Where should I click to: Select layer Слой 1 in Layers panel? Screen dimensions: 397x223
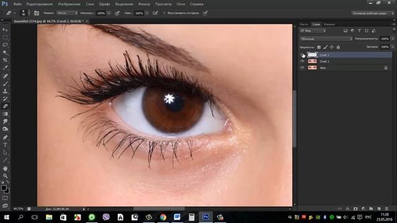click(346, 61)
